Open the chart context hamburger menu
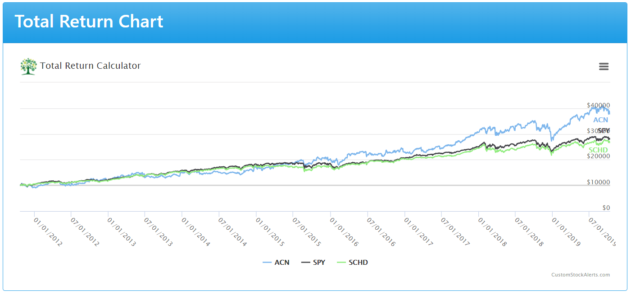 [604, 67]
